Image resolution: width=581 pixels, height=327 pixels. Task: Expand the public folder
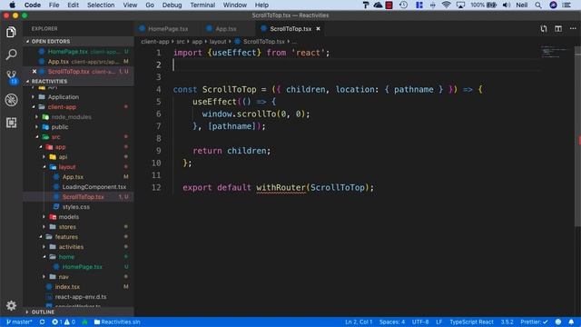(x=60, y=127)
